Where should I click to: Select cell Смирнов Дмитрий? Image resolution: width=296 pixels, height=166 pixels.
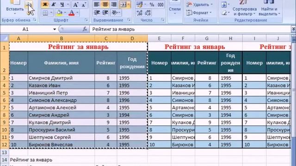point(62,78)
